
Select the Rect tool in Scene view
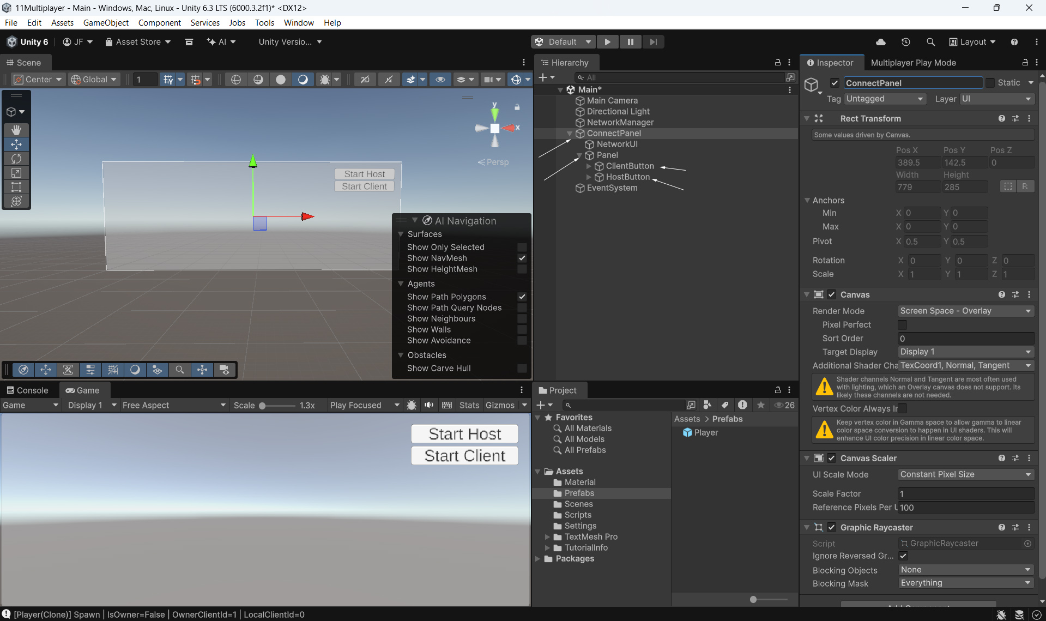click(16, 187)
